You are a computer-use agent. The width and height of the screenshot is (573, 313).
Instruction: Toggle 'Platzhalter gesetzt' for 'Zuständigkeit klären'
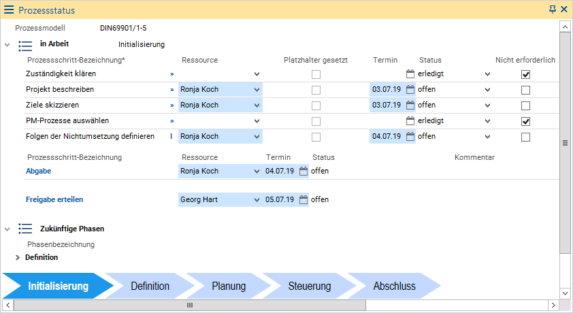tap(316, 74)
